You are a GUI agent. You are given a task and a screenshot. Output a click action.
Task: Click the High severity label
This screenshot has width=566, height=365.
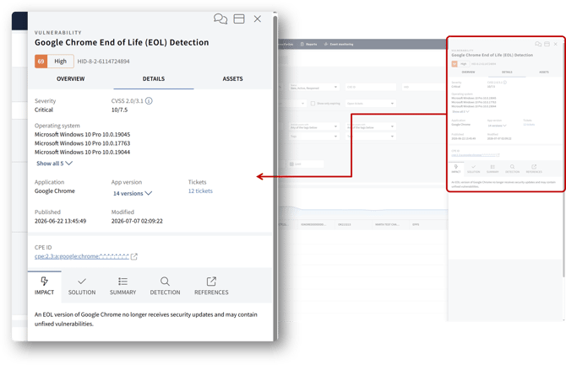[x=60, y=62]
